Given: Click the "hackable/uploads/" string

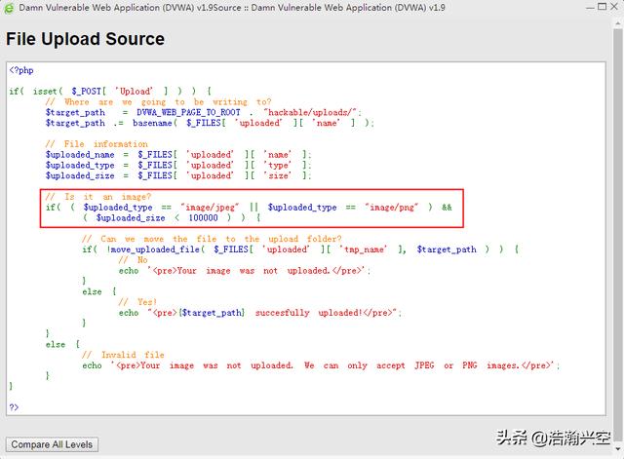Looking at the screenshot, I should click(x=311, y=113).
